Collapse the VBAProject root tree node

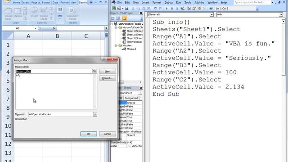pos(112,24)
